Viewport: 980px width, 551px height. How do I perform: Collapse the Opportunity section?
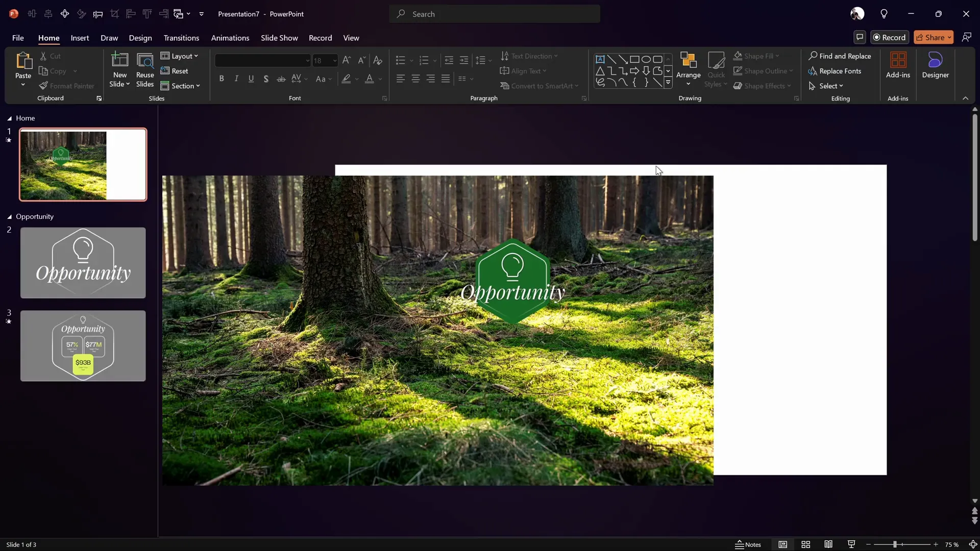click(x=9, y=217)
